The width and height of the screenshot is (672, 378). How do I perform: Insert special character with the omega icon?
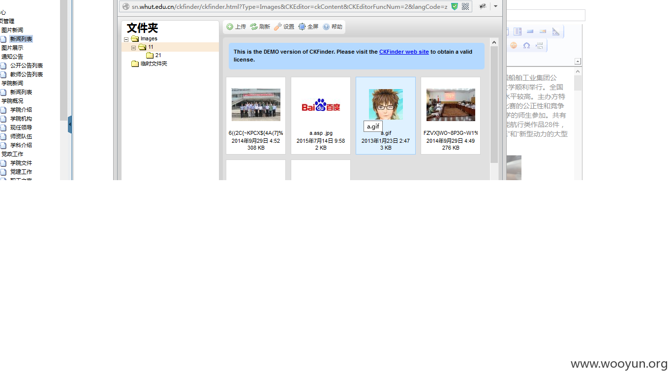click(x=526, y=45)
